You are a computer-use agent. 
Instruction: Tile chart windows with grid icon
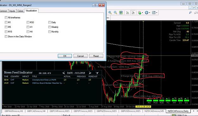tap(121, 12)
